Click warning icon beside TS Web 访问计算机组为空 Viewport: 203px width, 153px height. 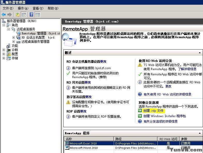click(x=140, y=65)
